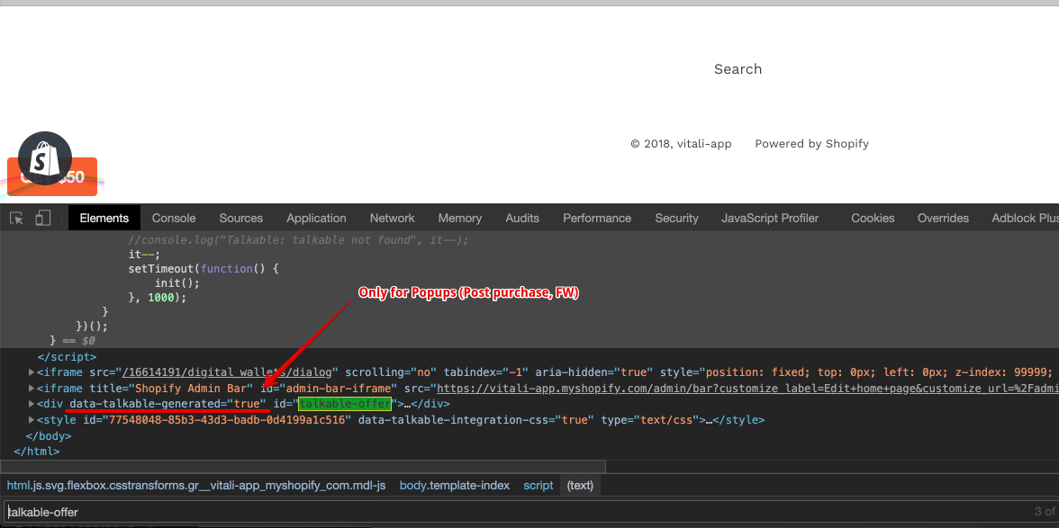Click the setTimeout(function() code line
This screenshot has height=528, width=1059.
click(x=204, y=268)
